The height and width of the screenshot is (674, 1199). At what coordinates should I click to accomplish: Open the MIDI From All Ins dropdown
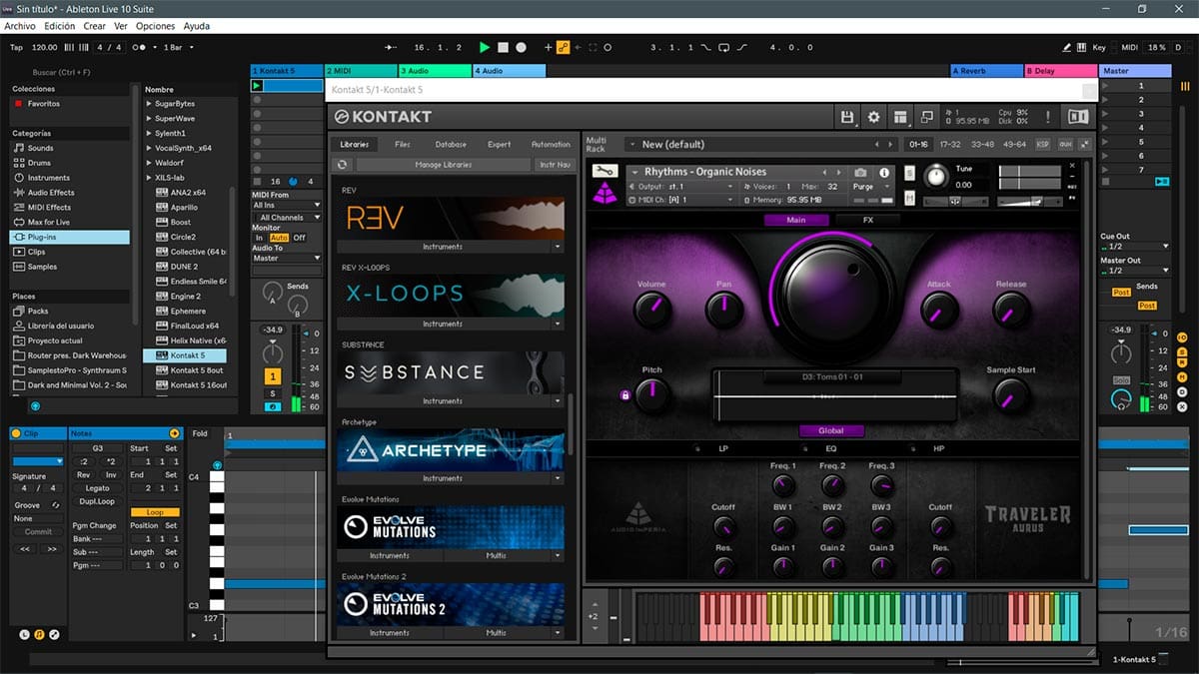(x=287, y=205)
